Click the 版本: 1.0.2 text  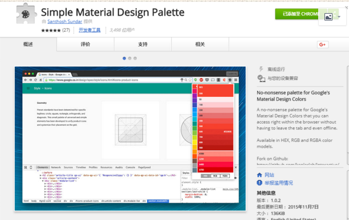(269, 200)
